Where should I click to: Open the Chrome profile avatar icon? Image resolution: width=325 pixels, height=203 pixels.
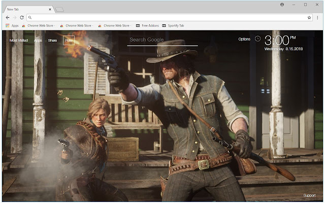click(282, 5)
